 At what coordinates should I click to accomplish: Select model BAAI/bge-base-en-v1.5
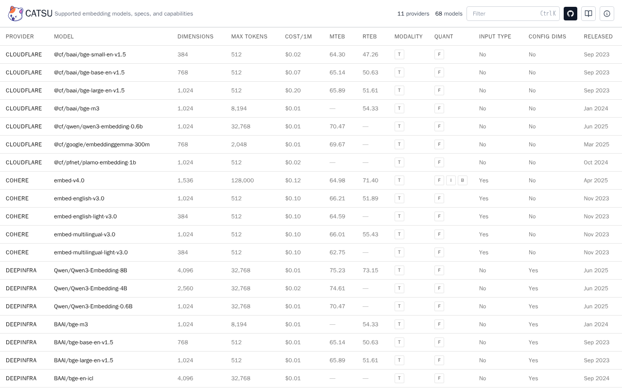[x=84, y=342]
